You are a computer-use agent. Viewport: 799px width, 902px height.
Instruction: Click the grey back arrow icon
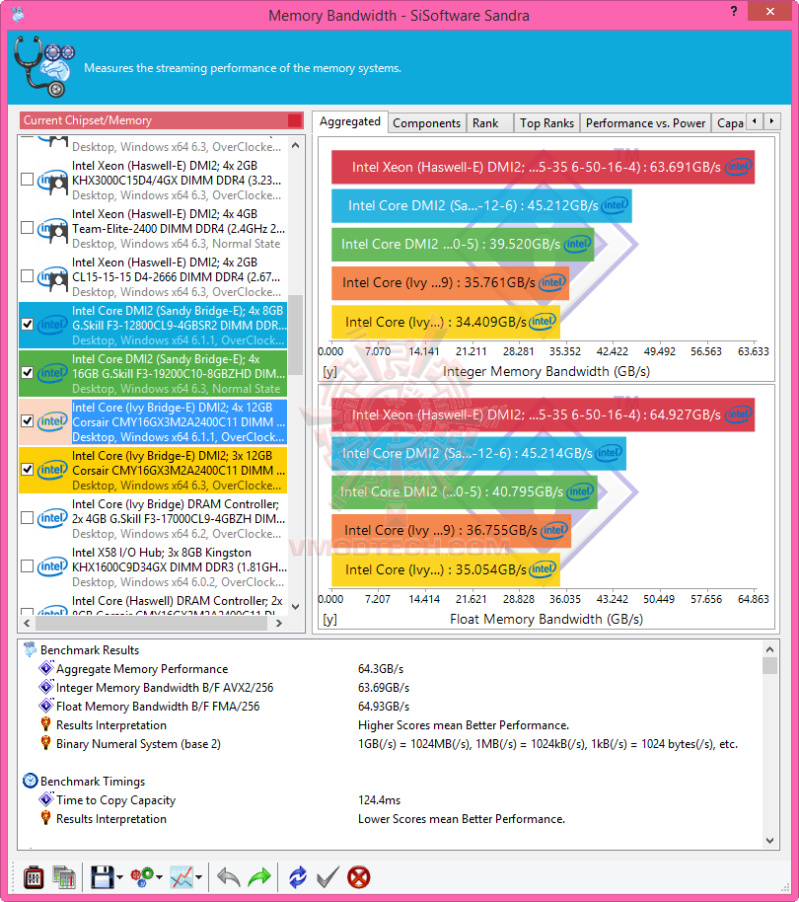coord(228,877)
